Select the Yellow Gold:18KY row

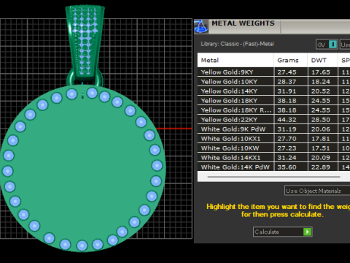click(x=273, y=101)
